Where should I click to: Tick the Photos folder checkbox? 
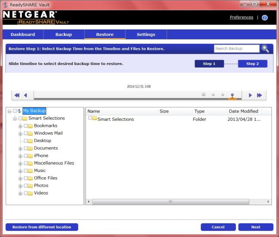click(x=26, y=186)
